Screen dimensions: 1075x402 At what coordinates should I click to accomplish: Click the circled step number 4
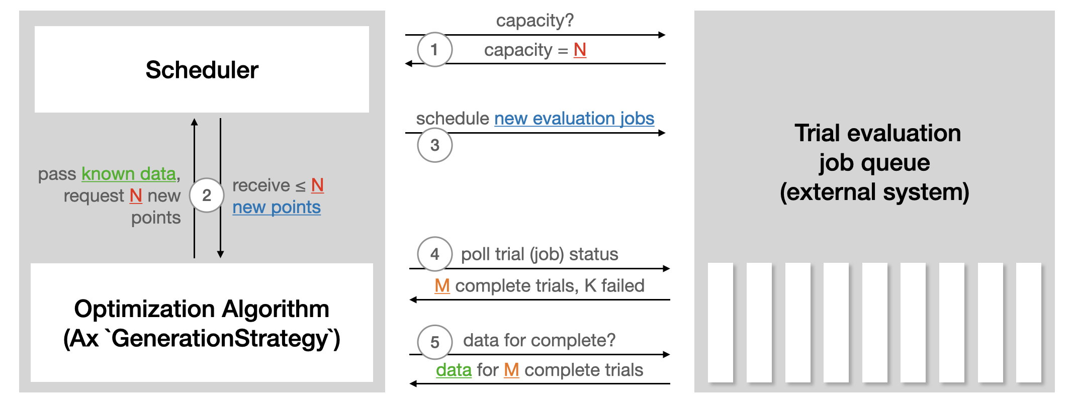click(x=435, y=254)
